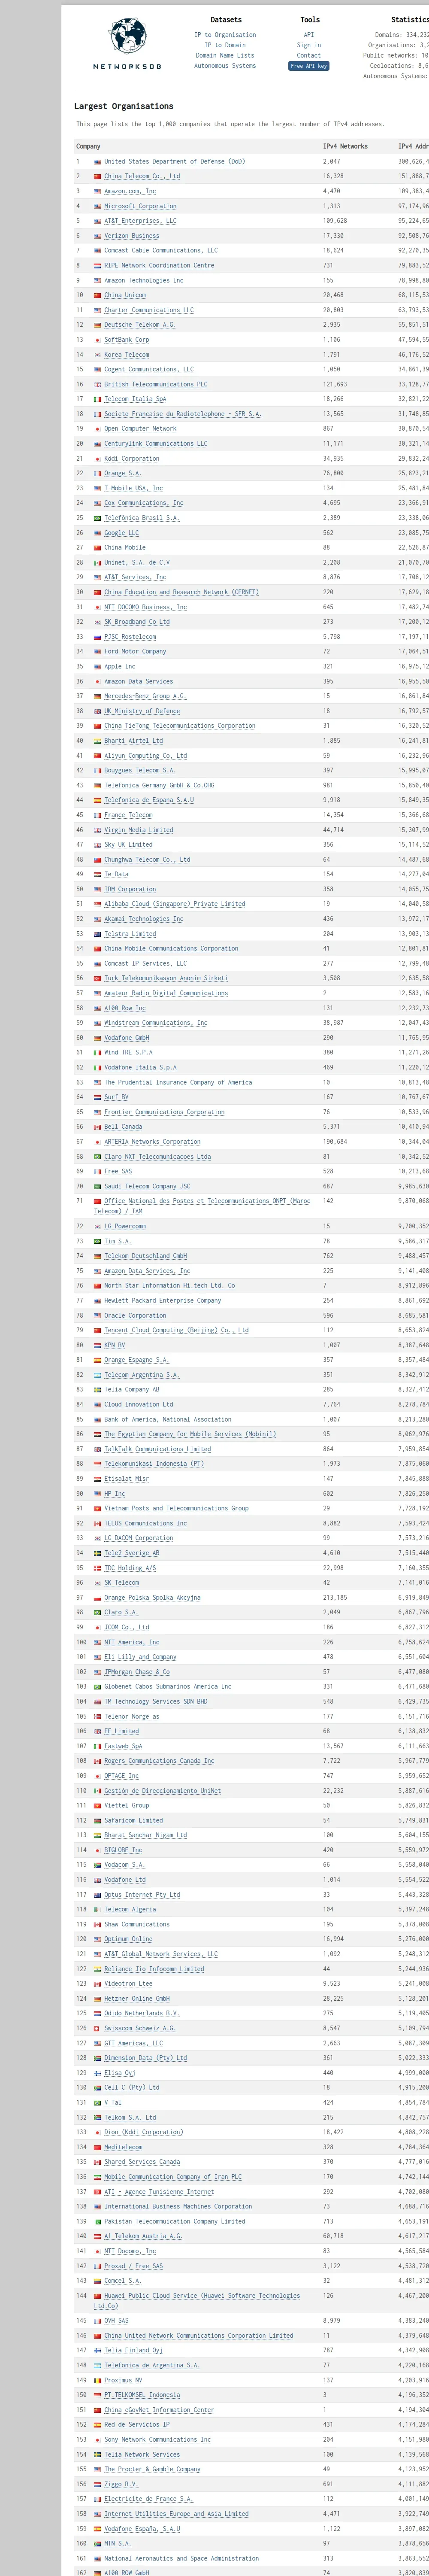Open China Telecom Co., Ltd entry
Viewport: 429px width, 2576px height.
(142, 176)
